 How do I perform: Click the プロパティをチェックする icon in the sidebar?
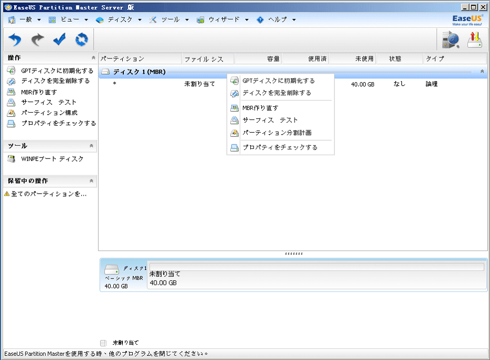(11, 123)
